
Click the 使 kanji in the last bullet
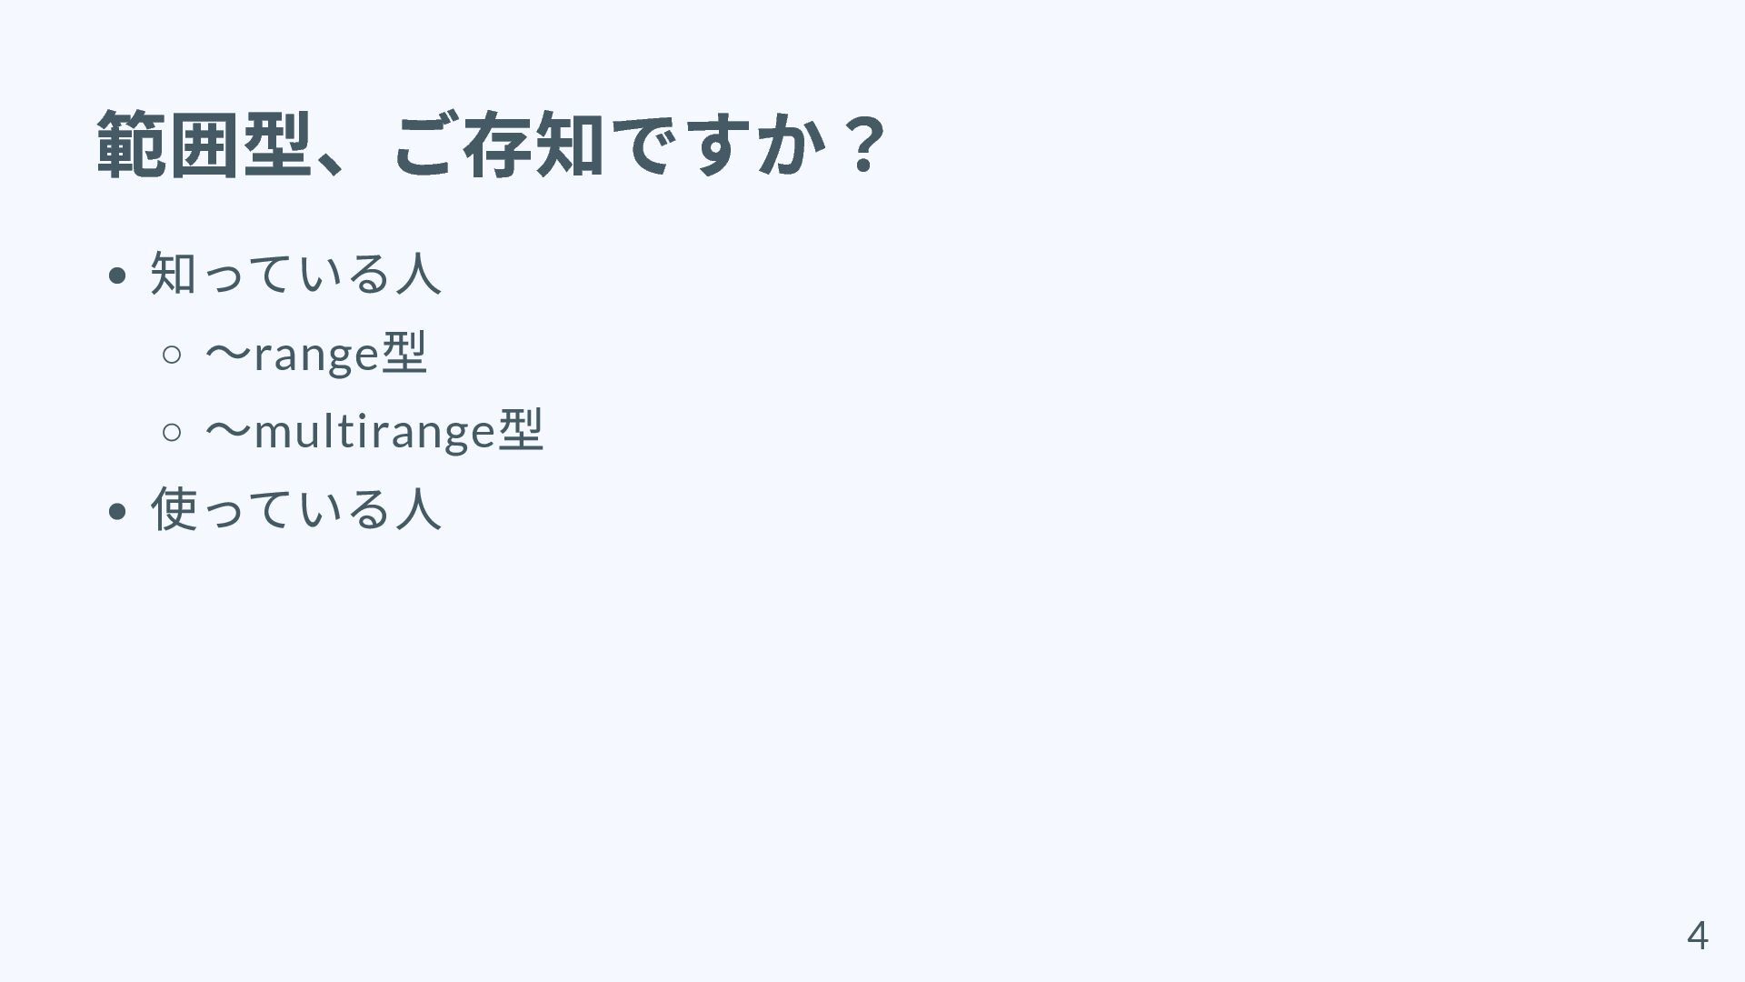click(173, 507)
